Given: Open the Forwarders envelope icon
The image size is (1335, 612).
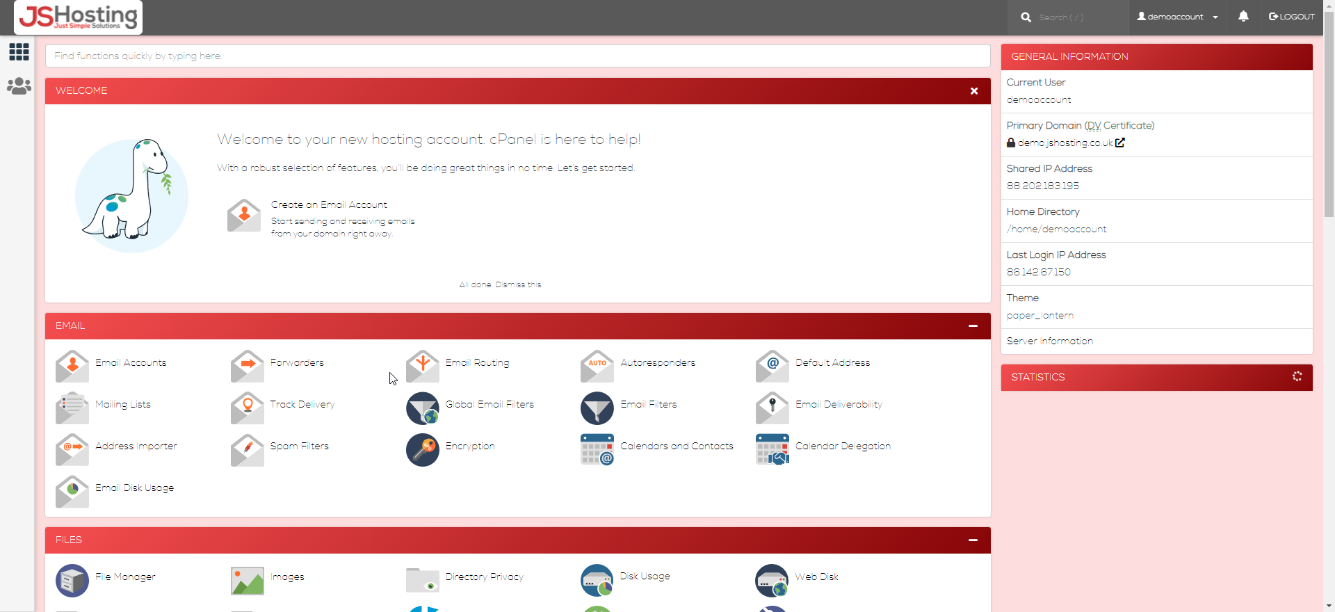Looking at the screenshot, I should (x=248, y=367).
